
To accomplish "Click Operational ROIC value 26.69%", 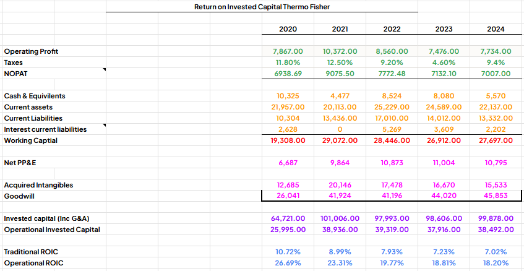I will (288, 263).
